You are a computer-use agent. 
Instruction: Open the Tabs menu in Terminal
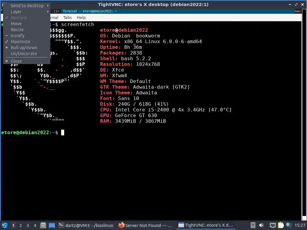click(67, 18)
